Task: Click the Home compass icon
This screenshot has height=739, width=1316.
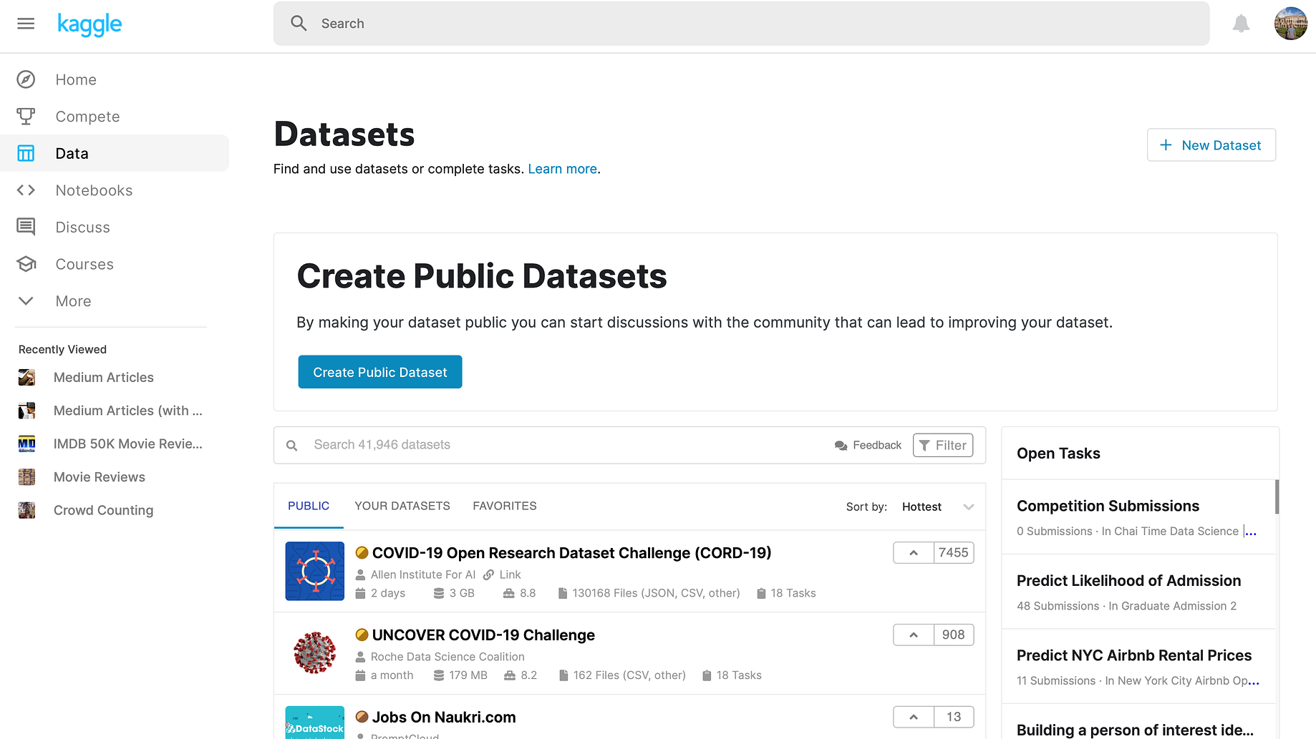Action: [x=26, y=79]
